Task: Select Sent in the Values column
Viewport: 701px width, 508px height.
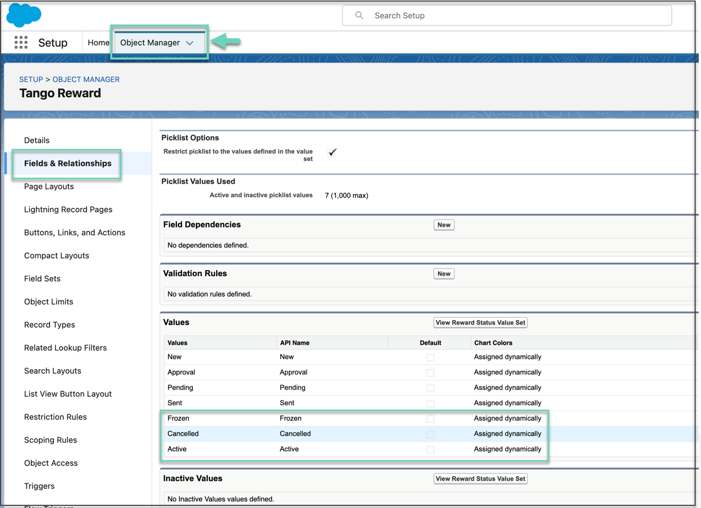Action: [x=175, y=403]
